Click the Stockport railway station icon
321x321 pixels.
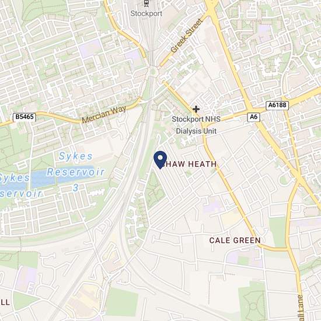[146, 4]
